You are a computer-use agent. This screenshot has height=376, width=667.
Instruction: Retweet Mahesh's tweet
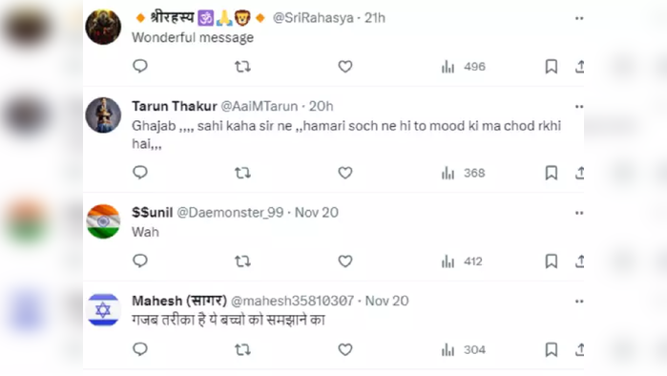(x=242, y=349)
